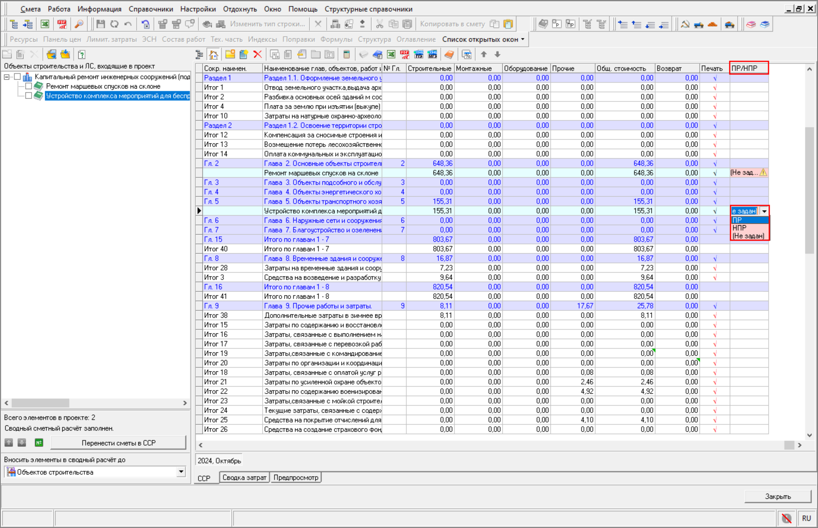The width and height of the screenshot is (818, 528).
Task: Click the magnifier search icon
Action: (79, 24)
